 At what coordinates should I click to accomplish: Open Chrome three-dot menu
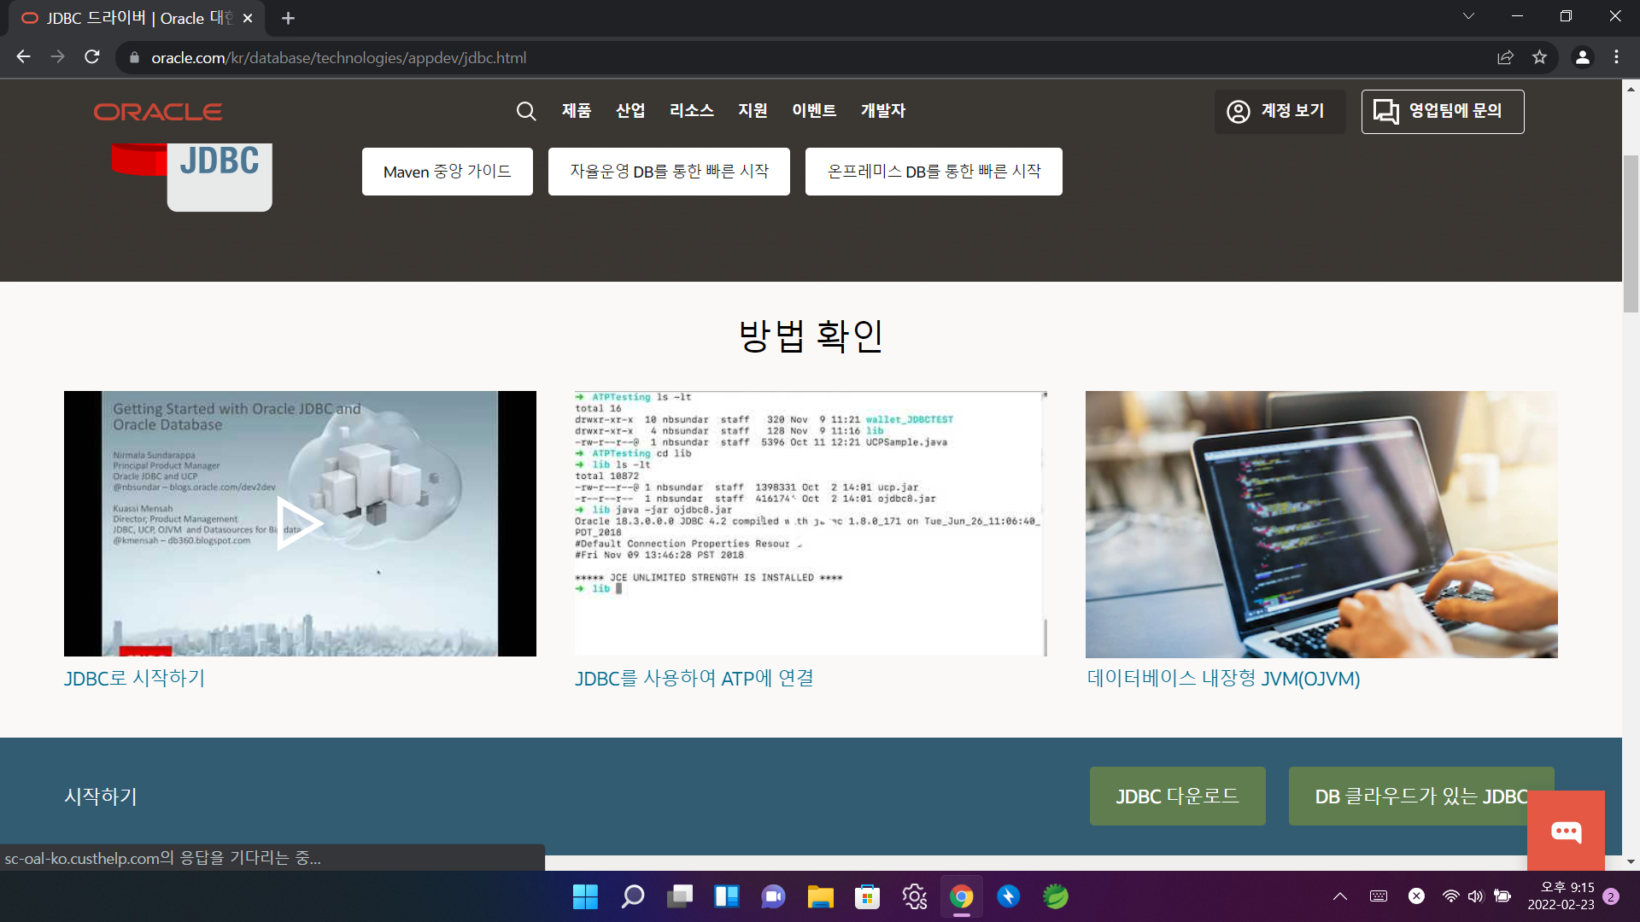pyautogui.click(x=1616, y=57)
